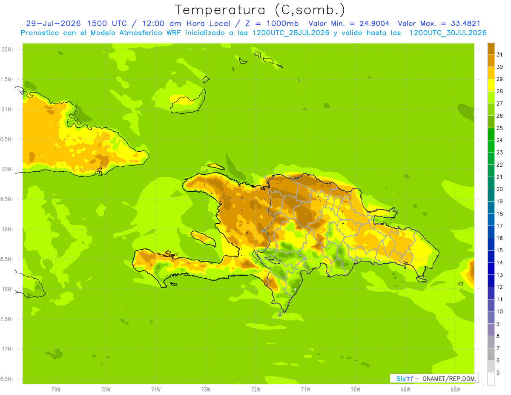The height and width of the screenshot is (395, 511).
Task: Select the 10–11 slate-purple legend swatch
Action: [491, 305]
